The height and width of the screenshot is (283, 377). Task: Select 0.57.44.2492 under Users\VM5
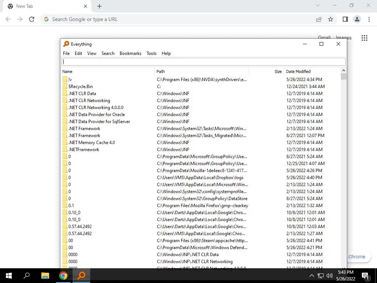201,233
